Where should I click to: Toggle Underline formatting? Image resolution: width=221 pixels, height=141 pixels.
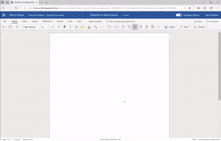tap(76, 27)
